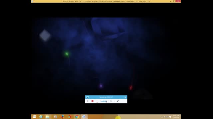This screenshot has height=119, width=213.
Task: Expand the small arrow next to webcam icon
Action: [114, 101]
